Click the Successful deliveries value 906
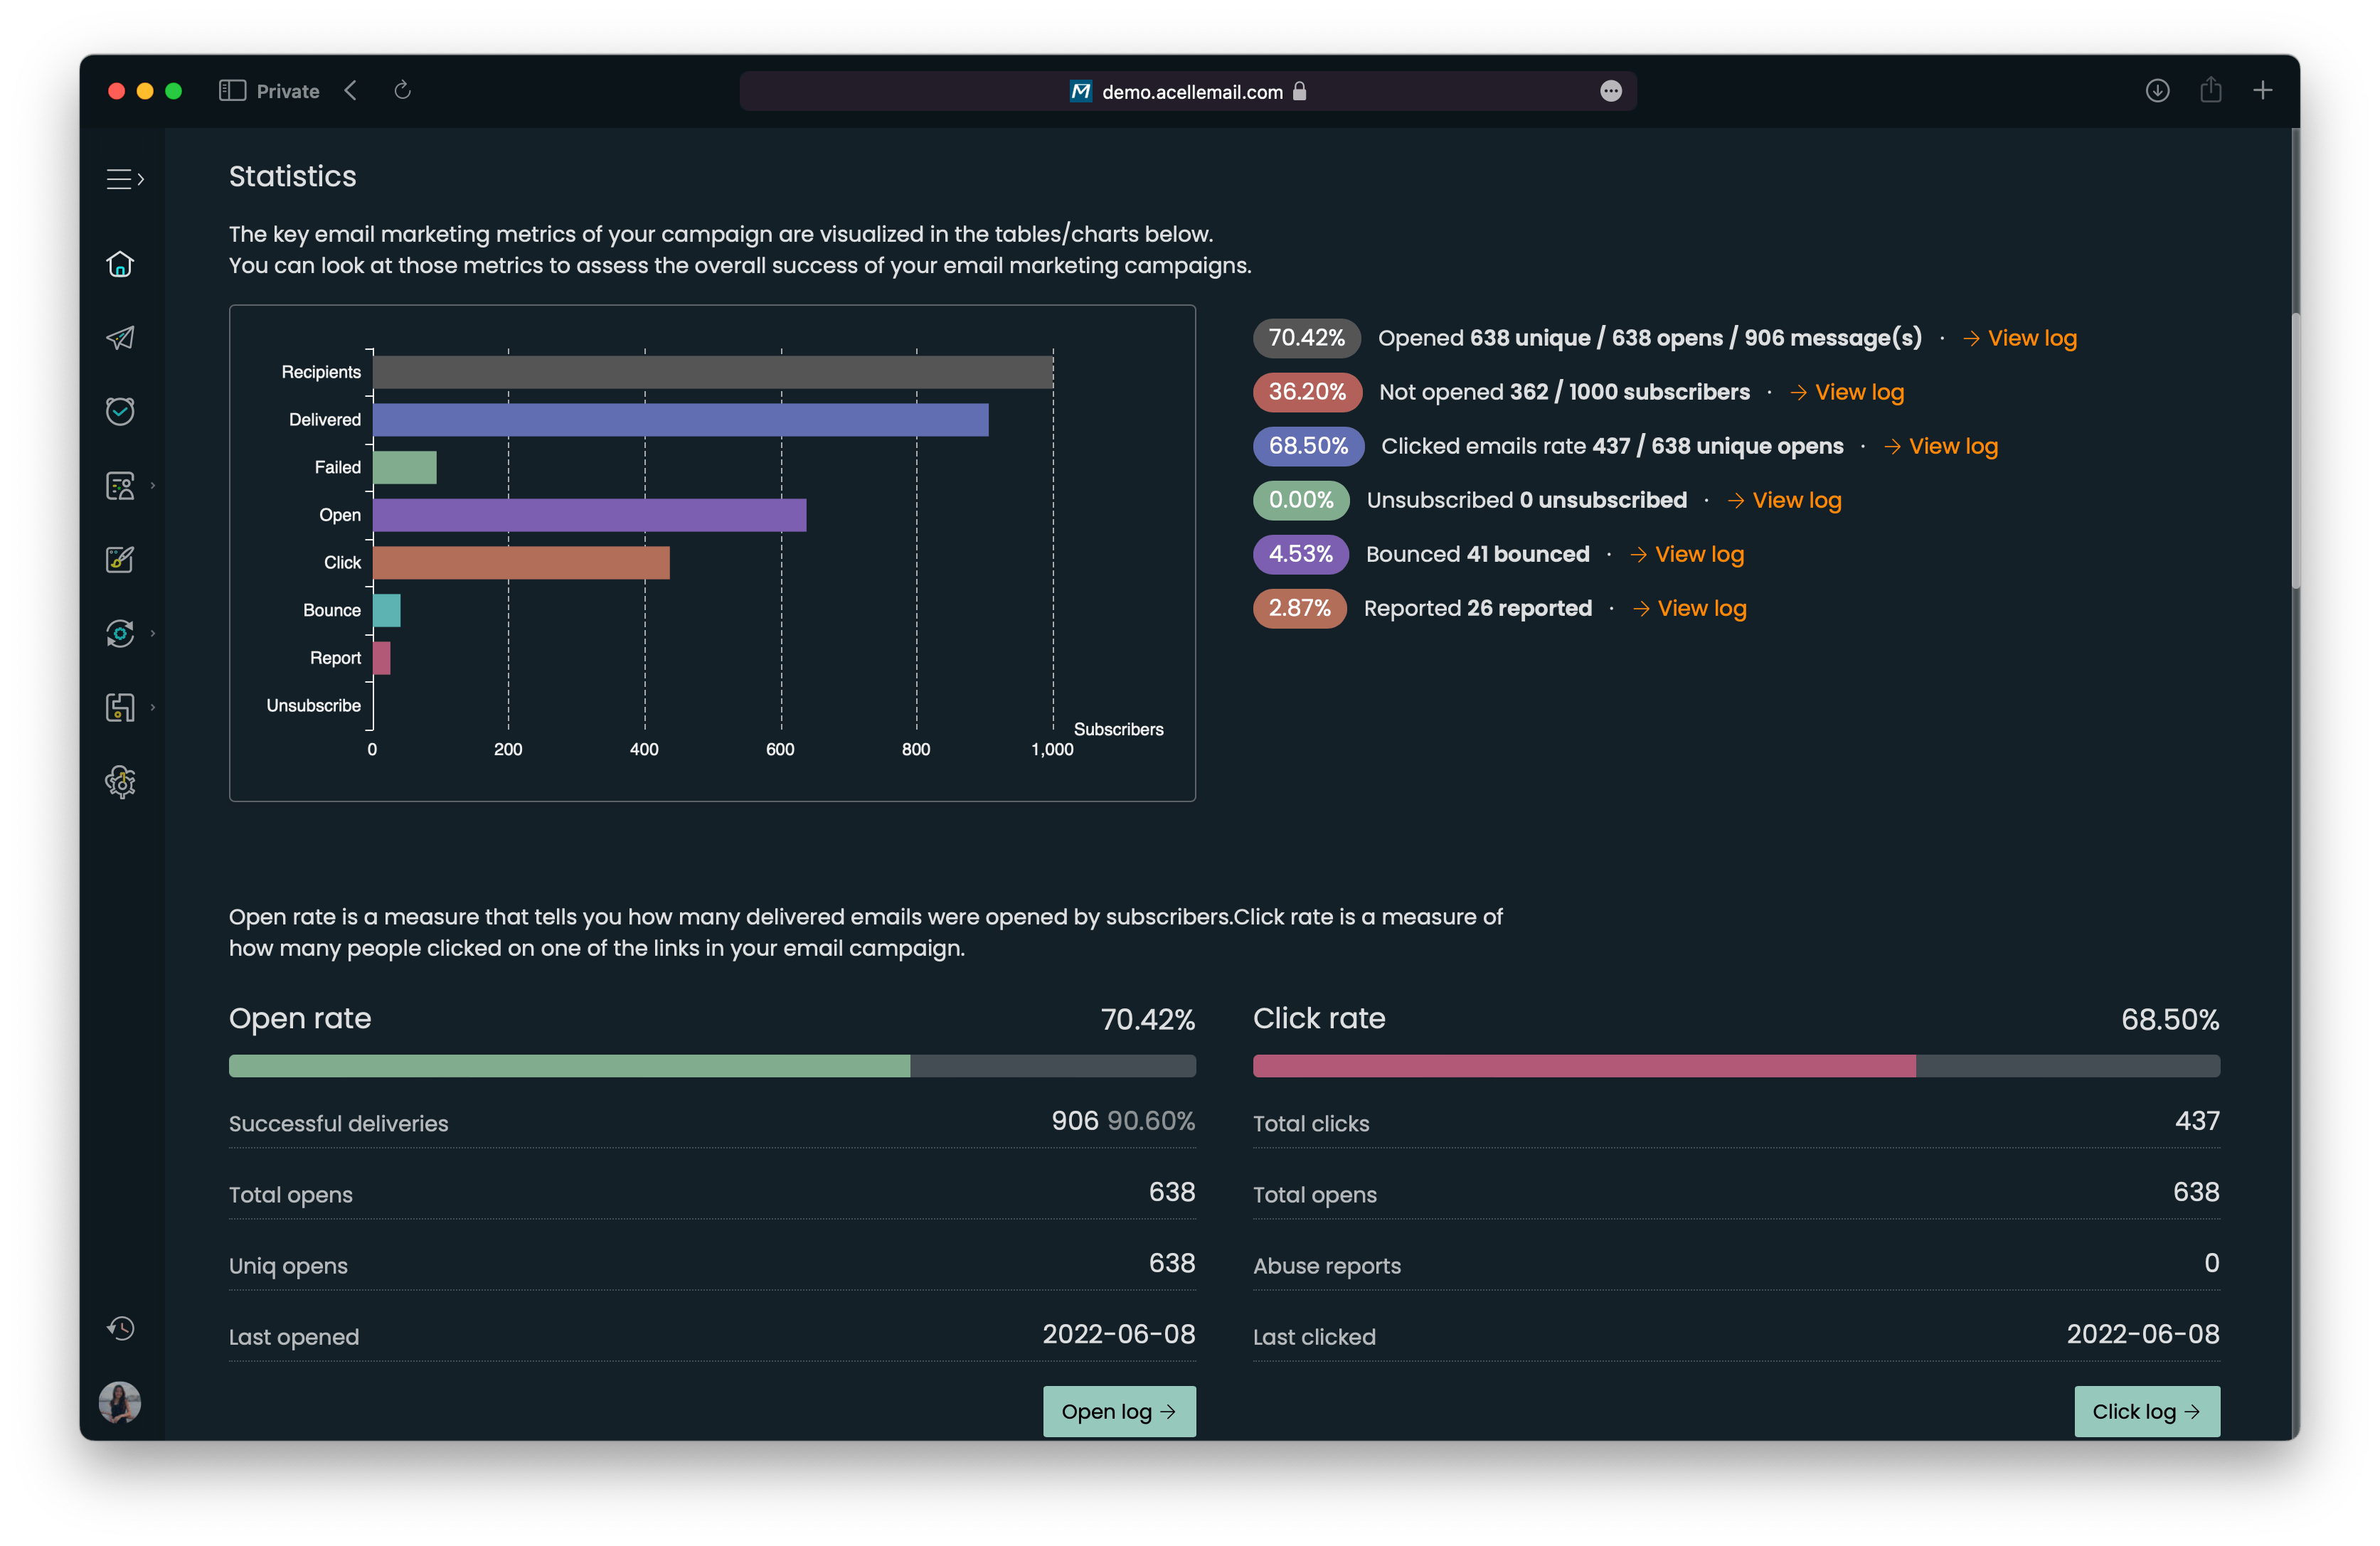The width and height of the screenshot is (2380, 1546). 1075,1121
